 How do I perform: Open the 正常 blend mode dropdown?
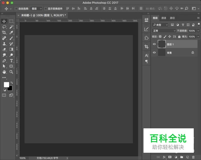[164, 31]
